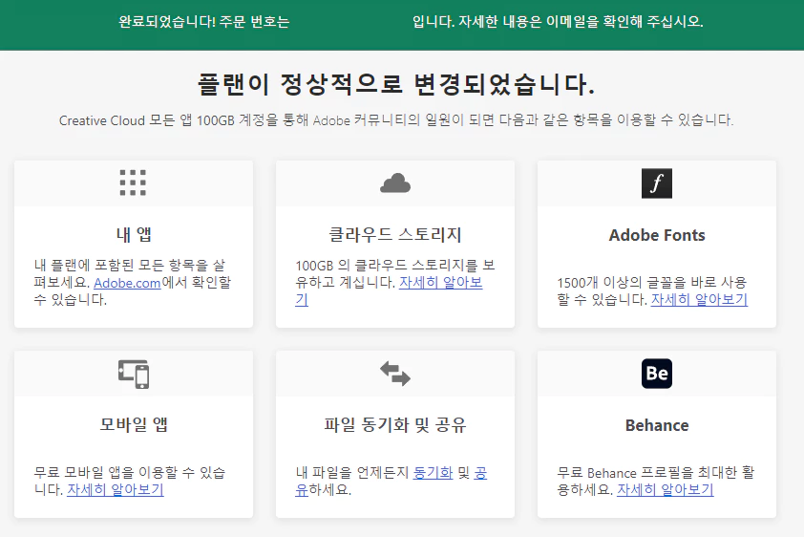Open the Adobe.com link in 내 앱 card
This screenshot has height=537, width=804.
127,283
